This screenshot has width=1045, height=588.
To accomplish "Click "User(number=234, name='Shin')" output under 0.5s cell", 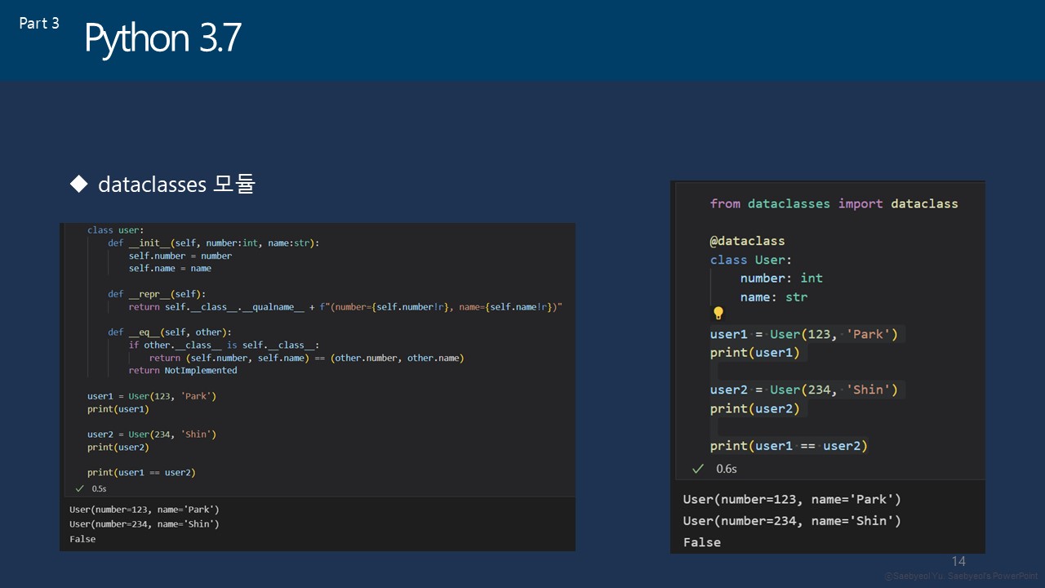I will pyautogui.click(x=145, y=524).
